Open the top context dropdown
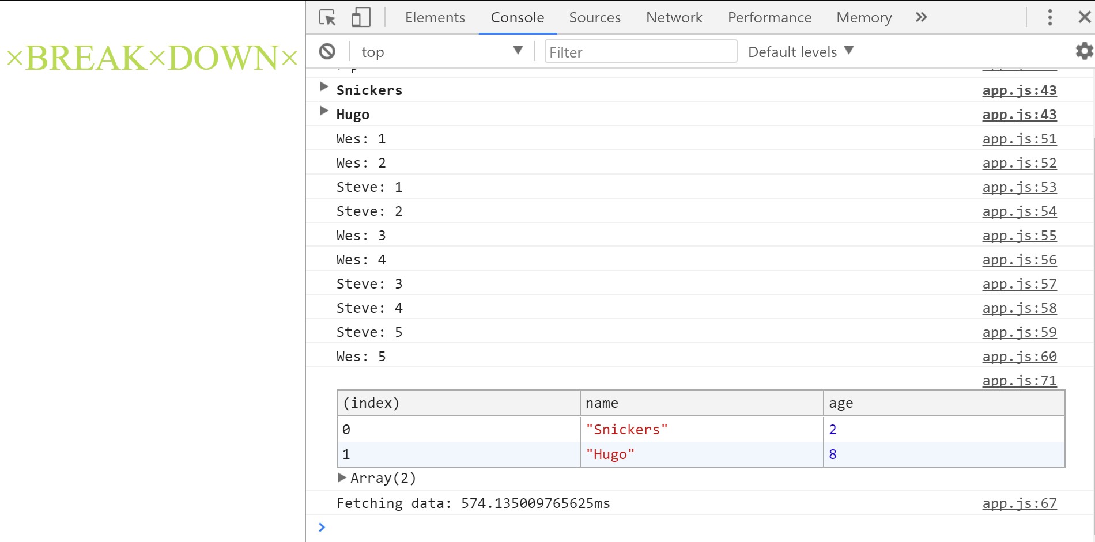This screenshot has width=1095, height=542. click(x=441, y=52)
